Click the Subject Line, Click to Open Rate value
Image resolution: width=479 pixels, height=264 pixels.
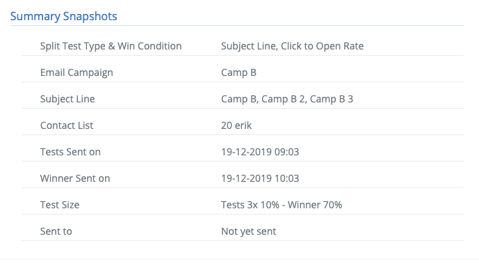(x=293, y=46)
